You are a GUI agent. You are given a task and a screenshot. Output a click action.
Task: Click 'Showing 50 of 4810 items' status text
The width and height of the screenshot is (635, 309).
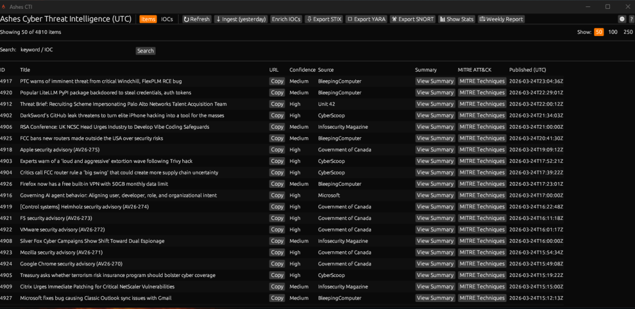pos(31,32)
